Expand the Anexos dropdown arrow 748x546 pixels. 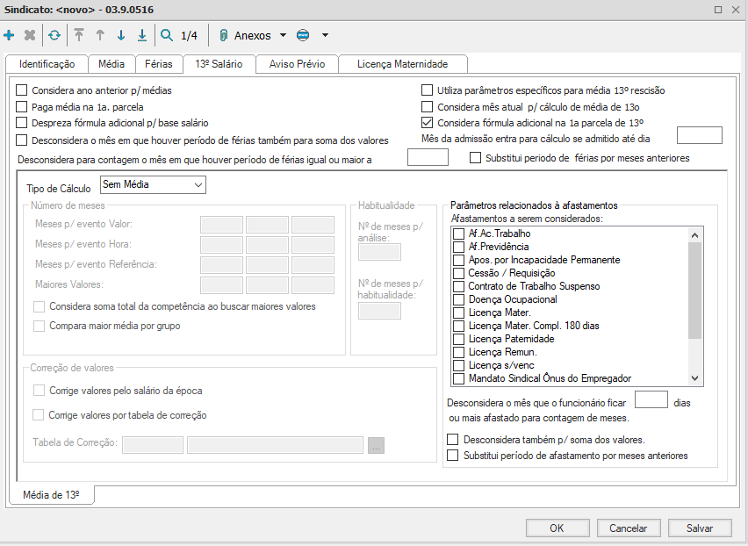283,36
